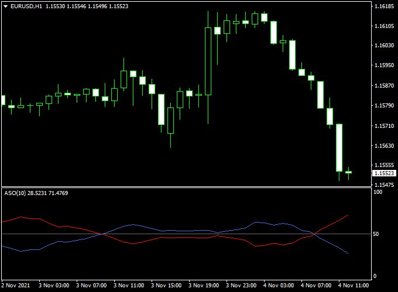Image resolution: width=398 pixels, height=292 pixels.
Task: Click the 4 Nov 11:00 time label
Action: click(354, 286)
